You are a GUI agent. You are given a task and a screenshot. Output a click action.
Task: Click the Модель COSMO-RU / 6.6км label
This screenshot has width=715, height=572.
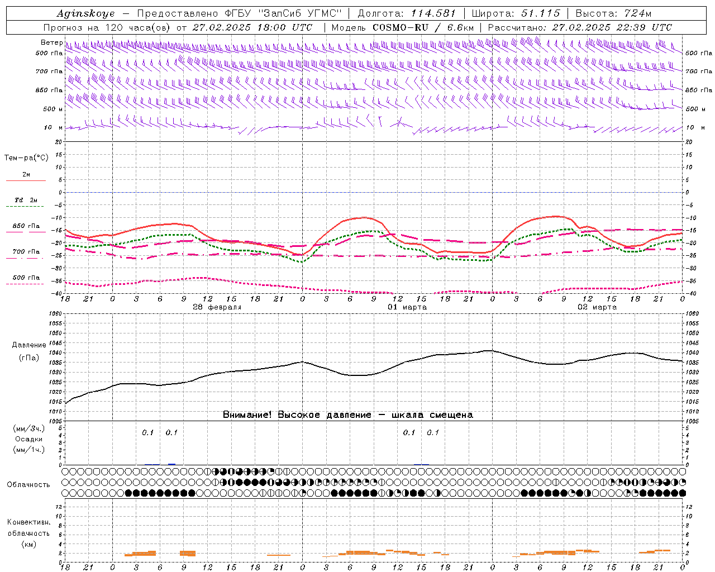pos(402,27)
